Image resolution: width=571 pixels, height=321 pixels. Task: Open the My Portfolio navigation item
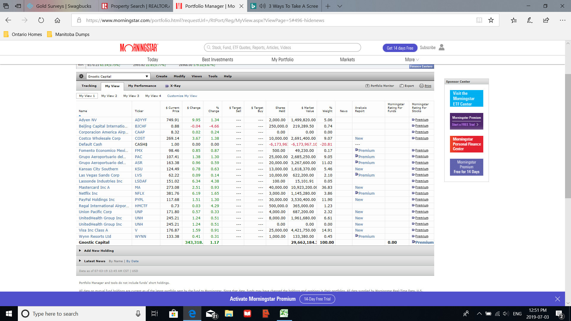tap(282, 60)
